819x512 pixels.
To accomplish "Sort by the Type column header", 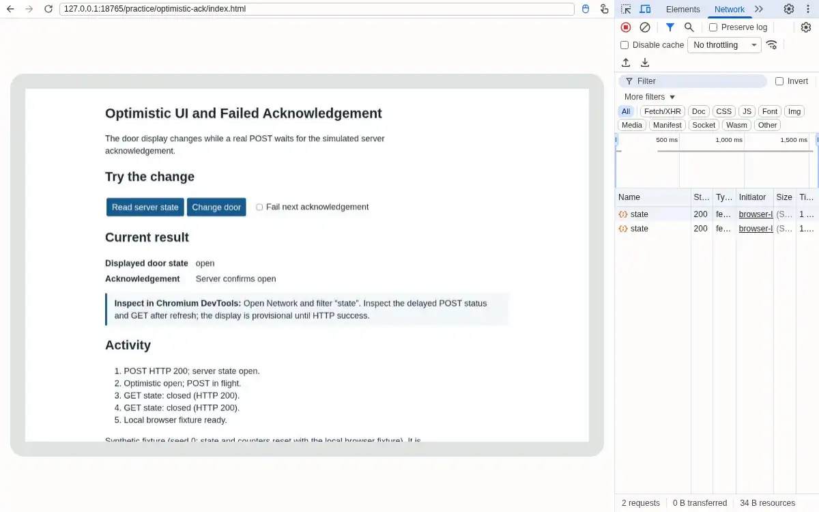I will pos(724,197).
